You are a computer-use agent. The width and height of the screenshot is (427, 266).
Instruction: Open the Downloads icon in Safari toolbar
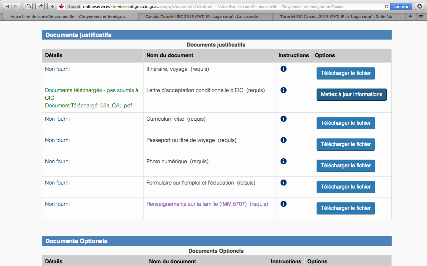click(419, 6)
